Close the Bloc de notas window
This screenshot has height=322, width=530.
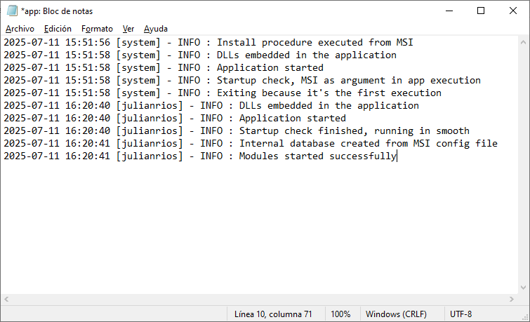tap(512, 11)
